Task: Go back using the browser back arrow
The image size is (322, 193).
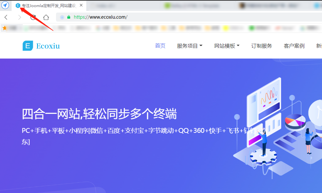Action: pyautogui.click(x=6, y=17)
